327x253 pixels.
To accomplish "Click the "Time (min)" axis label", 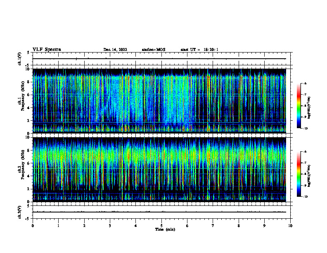I will pyautogui.click(x=165, y=229).
